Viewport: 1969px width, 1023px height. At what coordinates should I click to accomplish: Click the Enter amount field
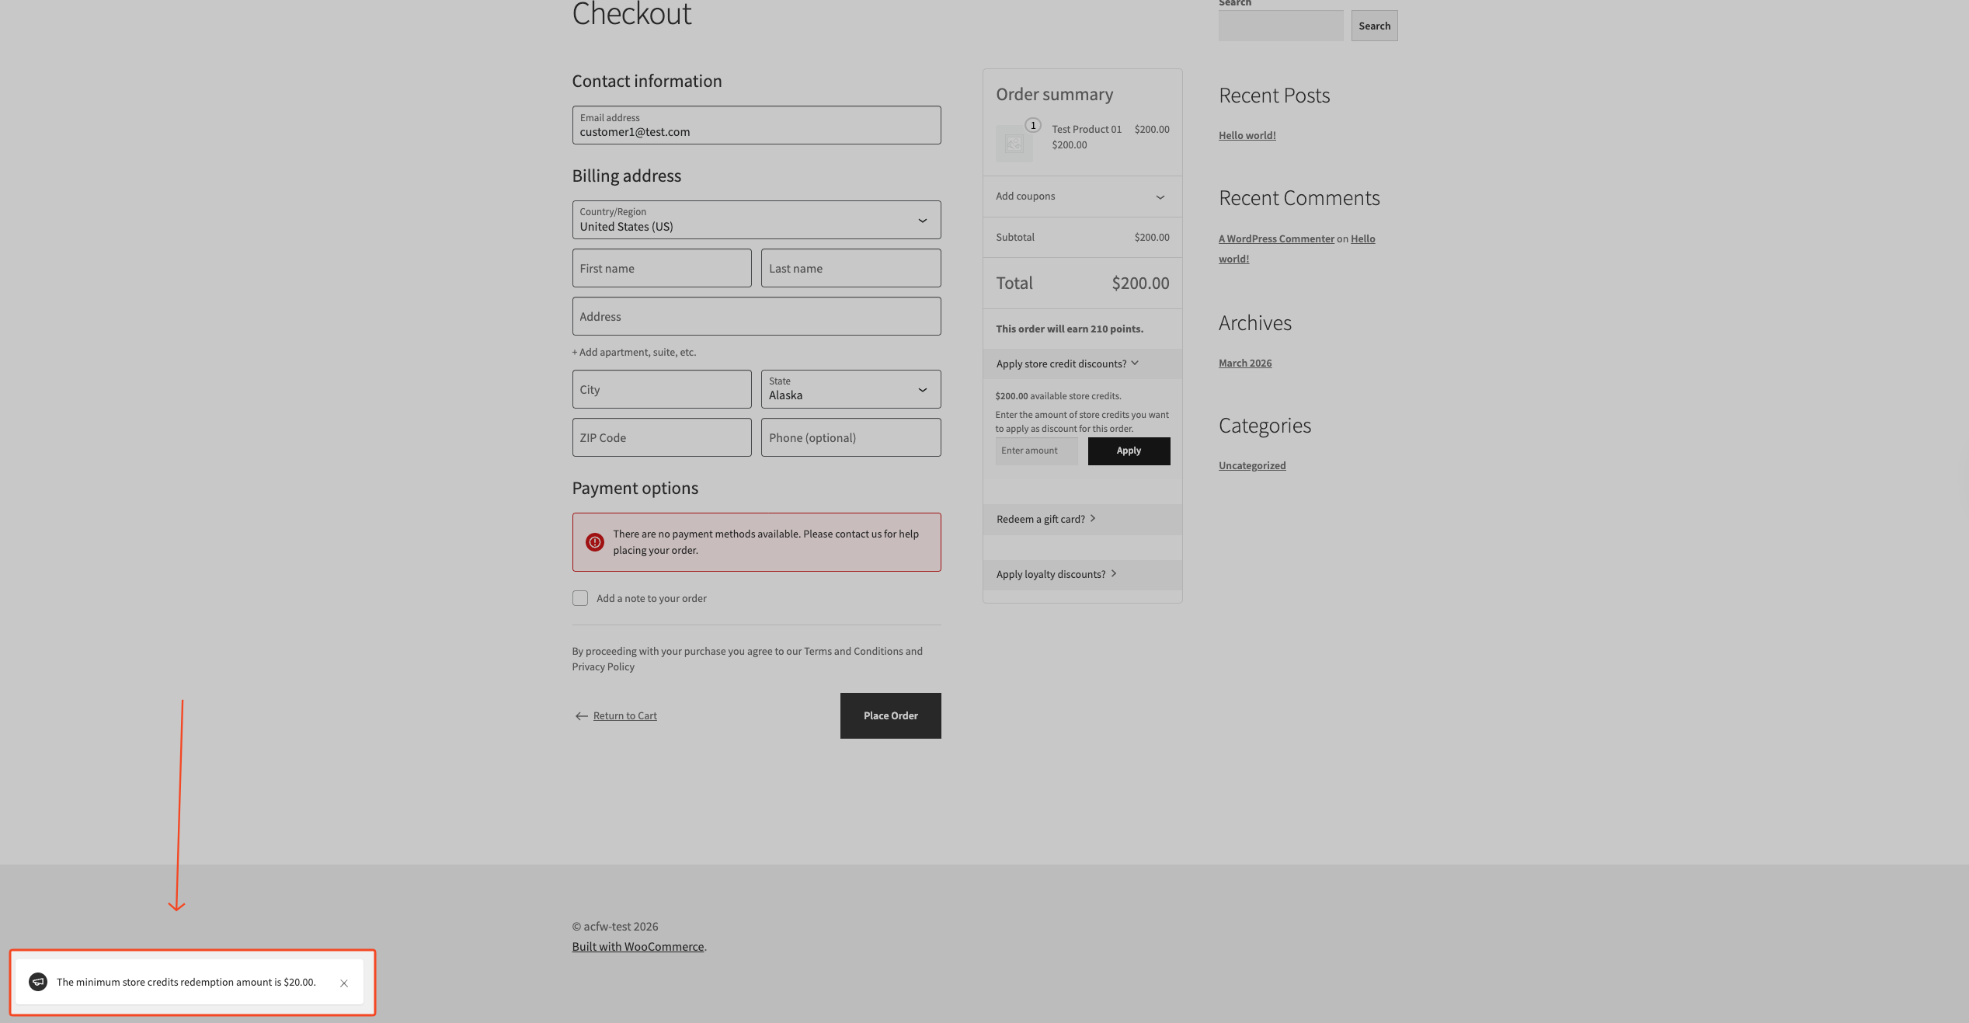coord(1036,451)
